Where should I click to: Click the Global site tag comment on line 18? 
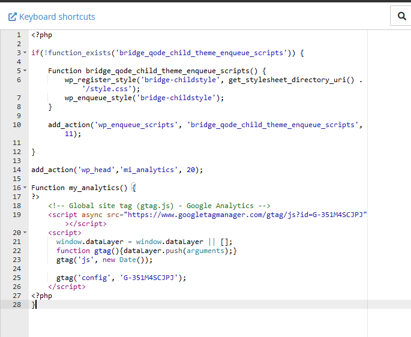click(x=159, y=206)
